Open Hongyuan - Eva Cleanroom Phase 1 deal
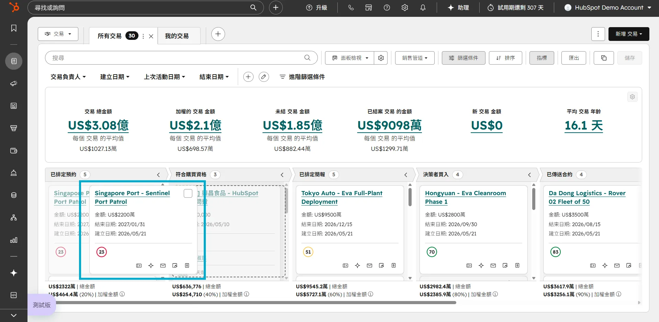Viewport: 659px width, 322px height. point(466,198)
